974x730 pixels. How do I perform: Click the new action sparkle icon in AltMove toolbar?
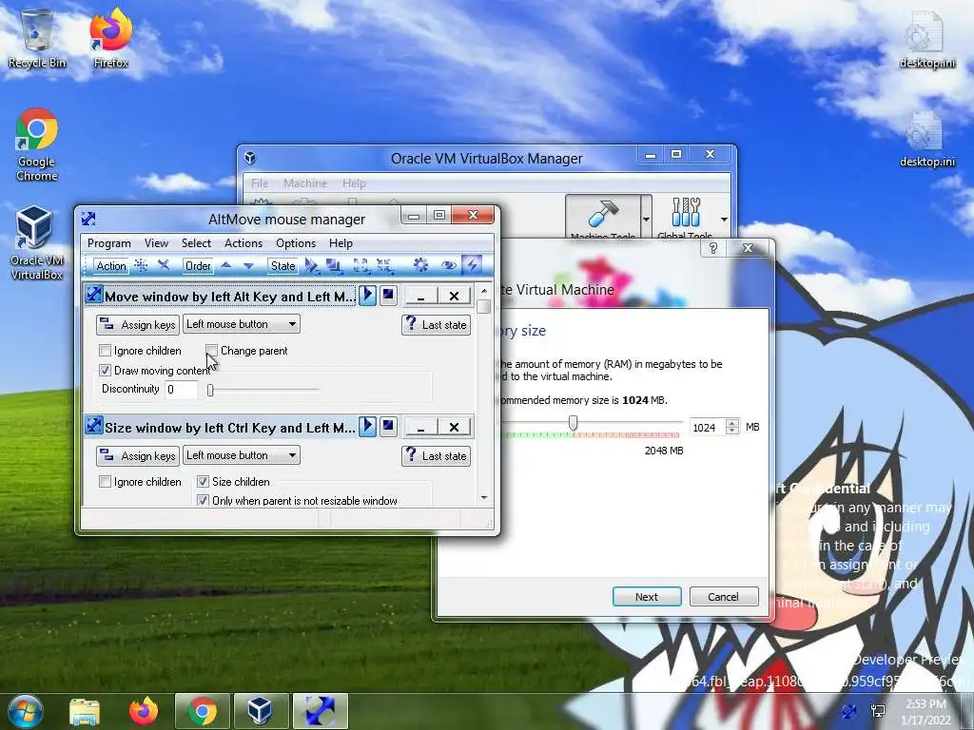141,266
